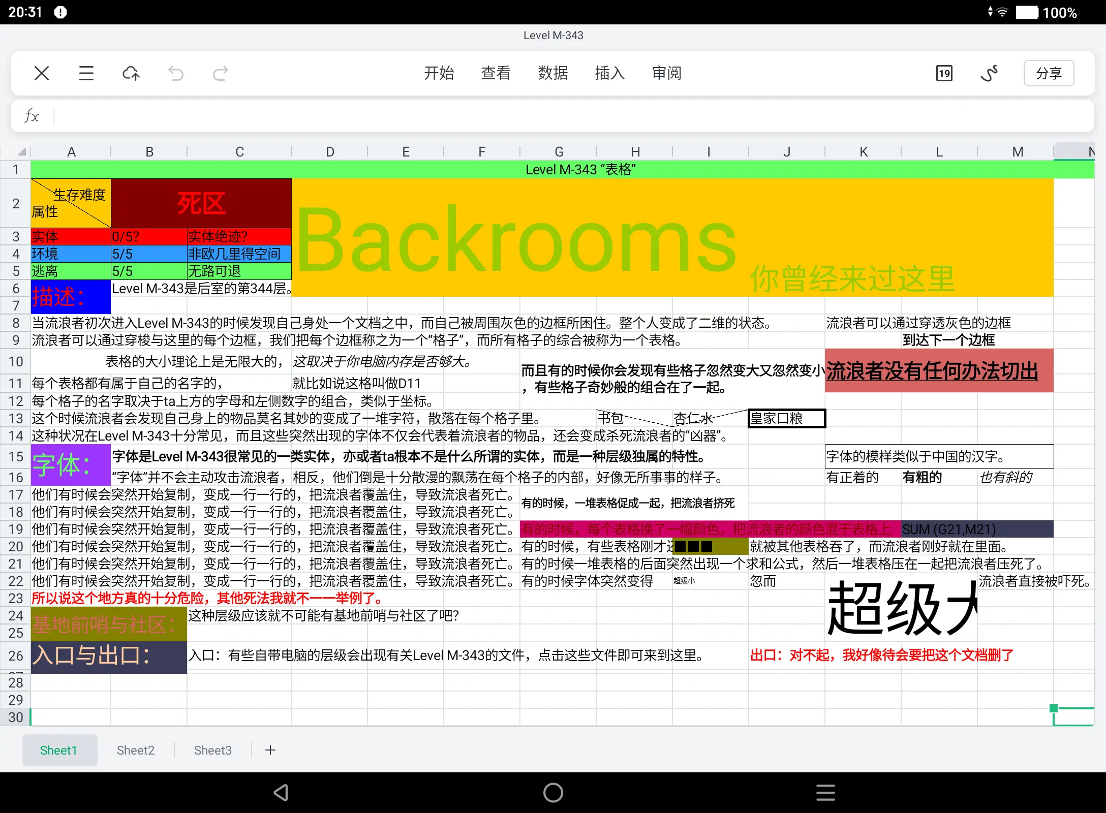
Task: Select cell 无路可退
Action: [x=239, y=271]
